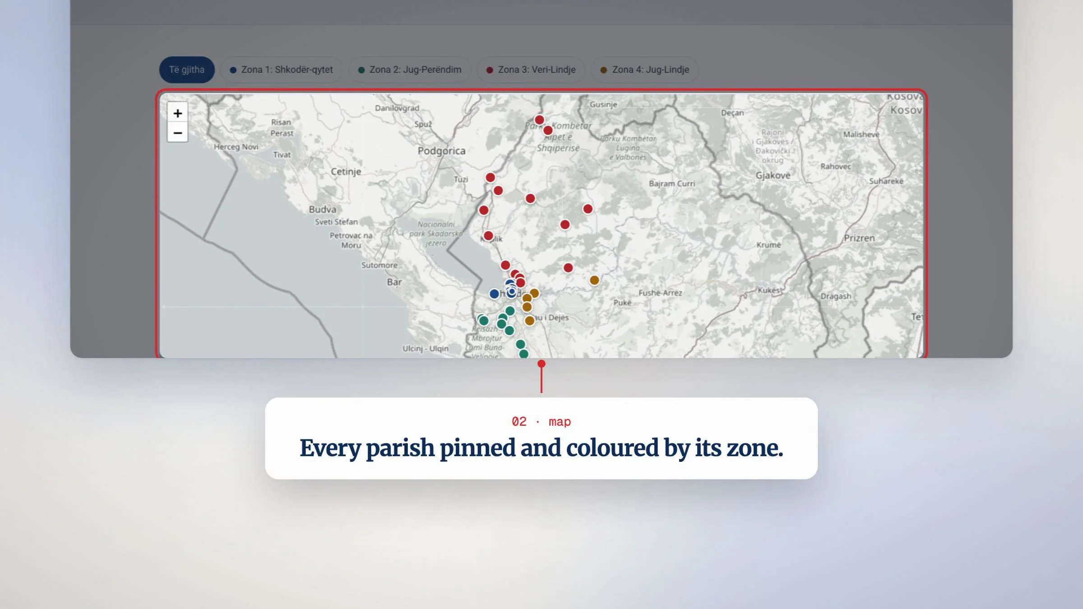Filter by Zona 1: Shkodër-qytet
1083x609 pixels.
pyautogui.click(x=282, y=69)
